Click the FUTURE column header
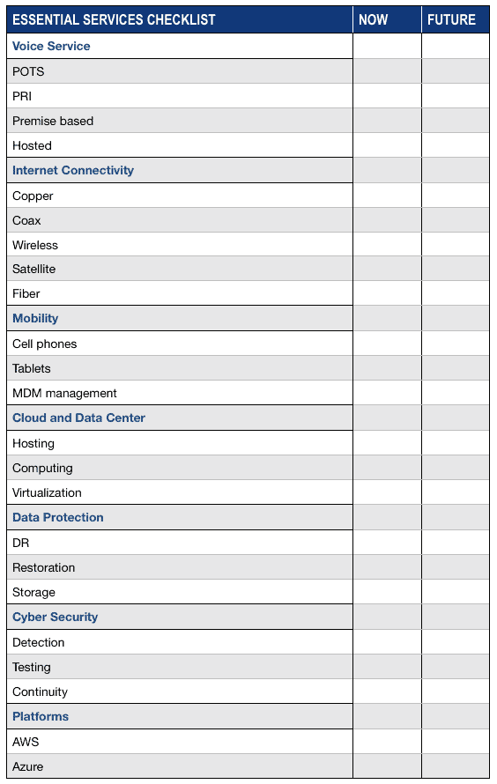Viewport: 497px width, 784px height. pyautogui.click(x=451, y=19)
